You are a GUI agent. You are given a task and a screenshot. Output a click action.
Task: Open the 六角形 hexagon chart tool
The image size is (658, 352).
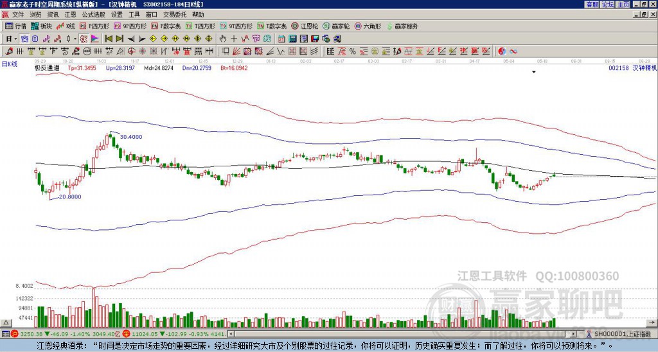point(368,26)
